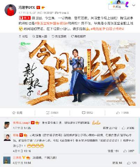Like the third comment with 123 thumbs-up icon

pos(132,163)
